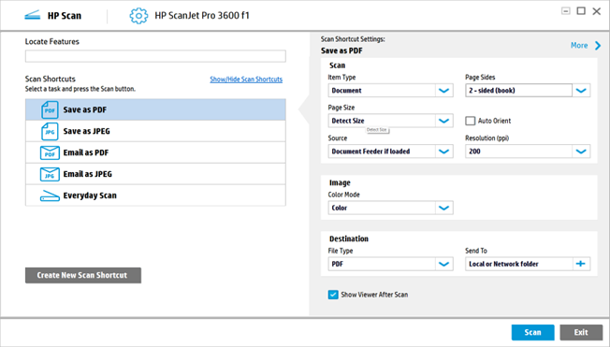The image size is (610, 347).
Task: Click the envelope icon for Email as PDF
Action: click(50, 152)
